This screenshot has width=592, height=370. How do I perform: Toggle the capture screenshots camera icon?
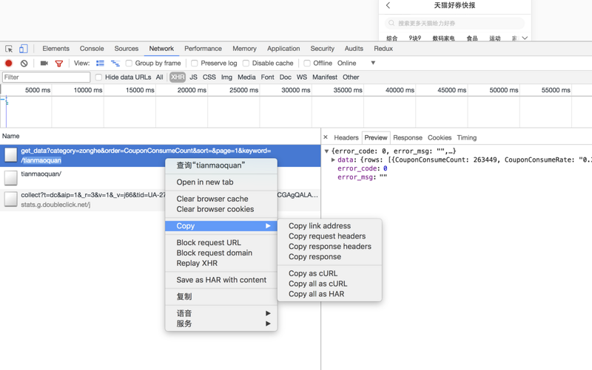tap(44, 64)
